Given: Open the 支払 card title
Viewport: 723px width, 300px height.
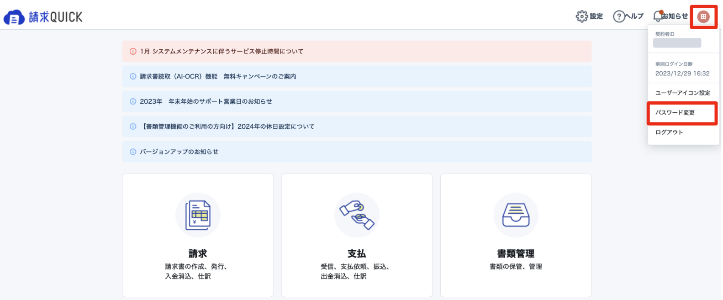Looking at the screenshot, I should [357, 253].
